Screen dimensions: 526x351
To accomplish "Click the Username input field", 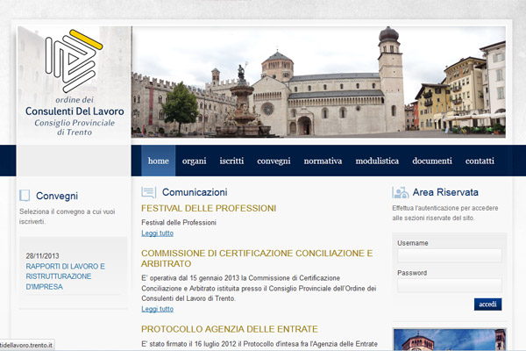I will 449,255.
